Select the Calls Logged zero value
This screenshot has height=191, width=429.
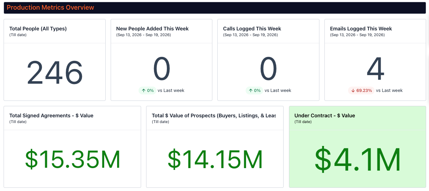click(x=269, y=69)
